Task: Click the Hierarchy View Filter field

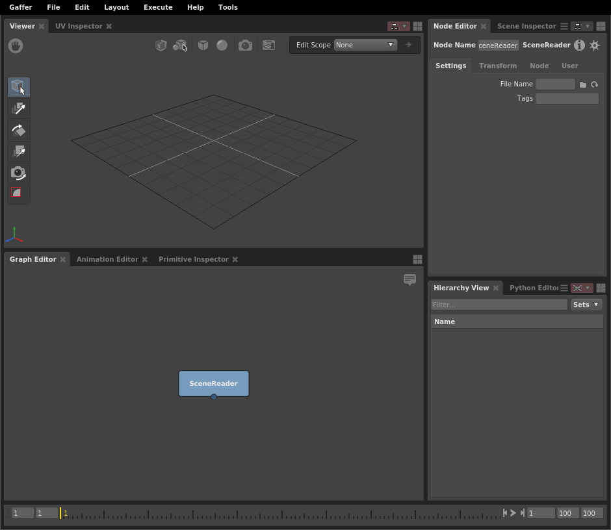Action: coord(499,305)
